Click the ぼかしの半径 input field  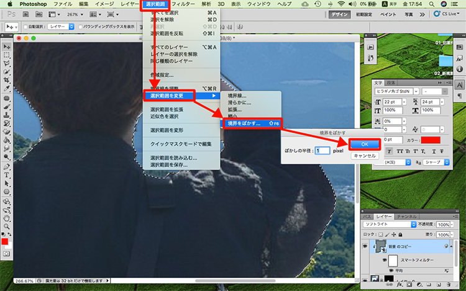[x=322, y=151]
